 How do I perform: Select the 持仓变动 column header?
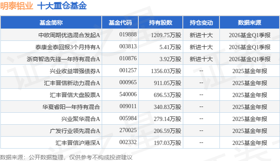tap(201, 23)
